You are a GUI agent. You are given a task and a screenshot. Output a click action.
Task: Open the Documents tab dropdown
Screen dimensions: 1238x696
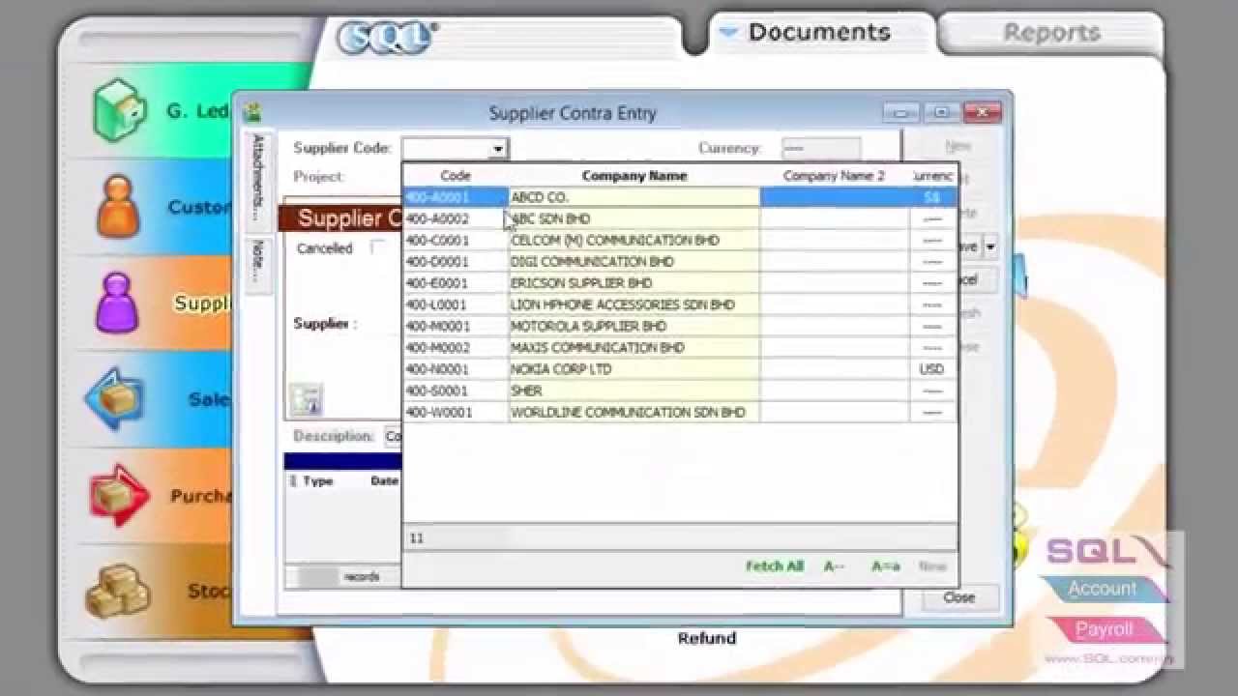[728, 33]
